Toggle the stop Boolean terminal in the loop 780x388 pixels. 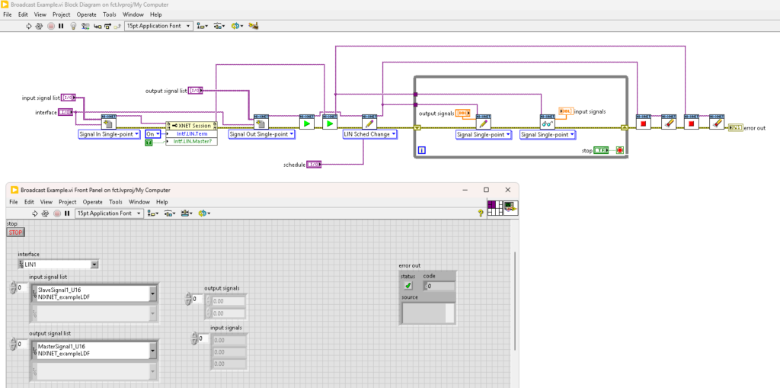(x=600, y=150)
